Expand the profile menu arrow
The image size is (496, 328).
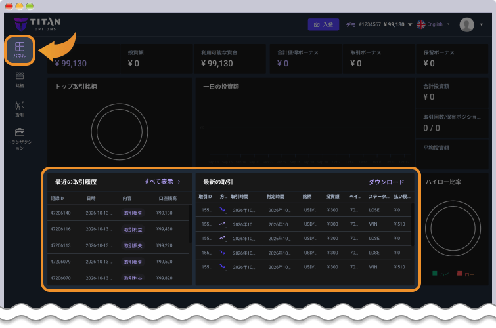click(x=482, y=24)
